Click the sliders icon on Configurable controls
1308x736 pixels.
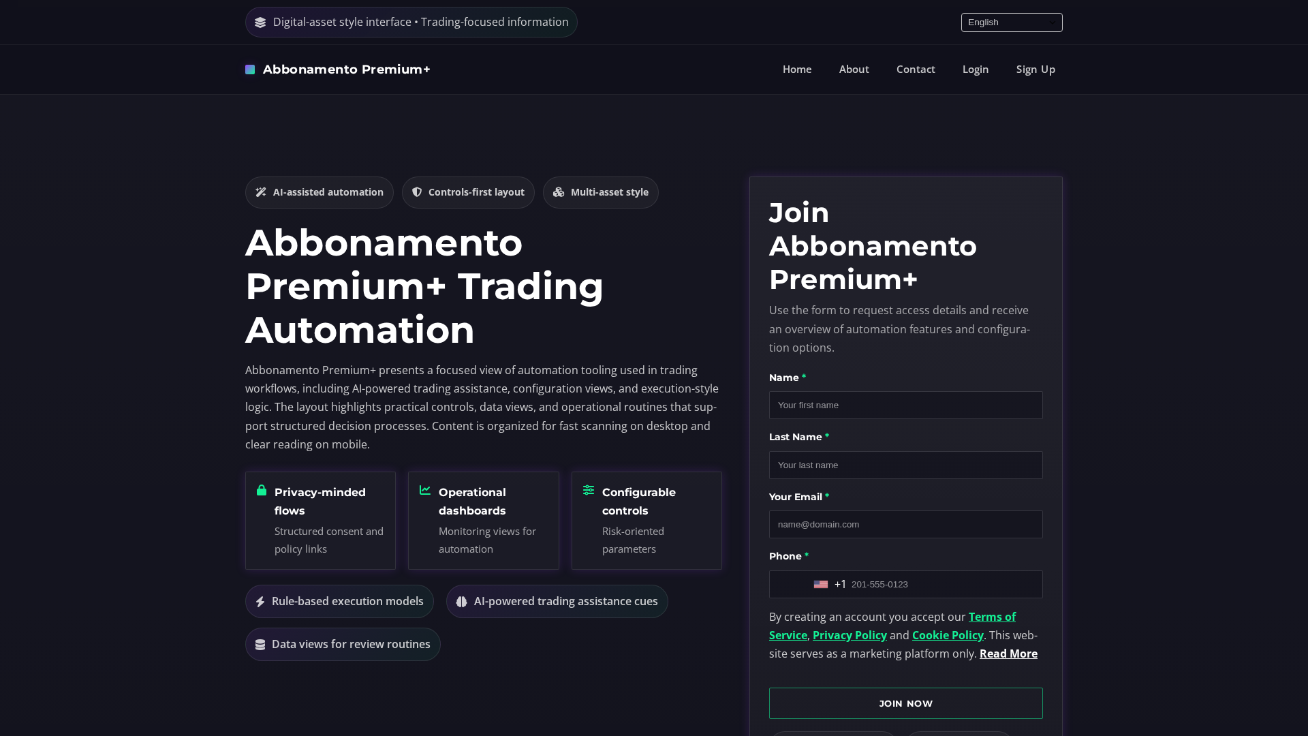[589, 490]
